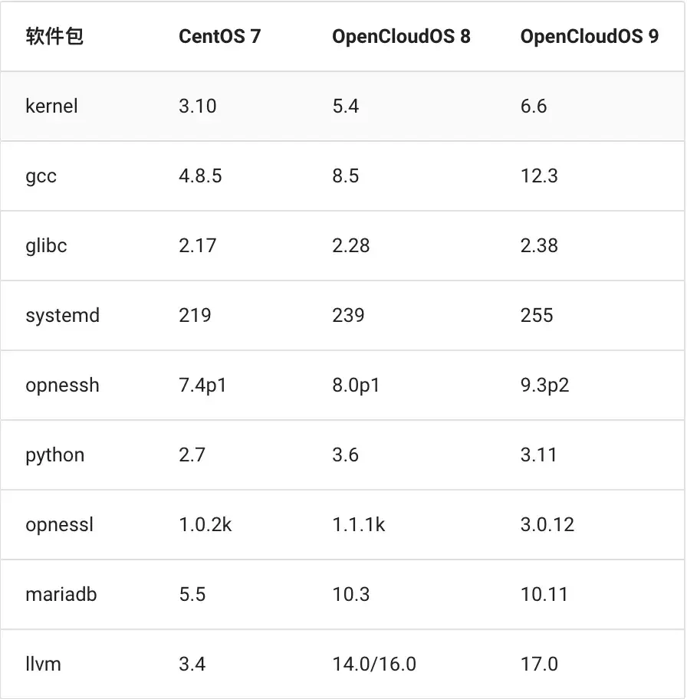The width and height of the screenshot is (687, 699).
Task: Click kernel version 3.10 for CentOS 7
Action: 198,106
